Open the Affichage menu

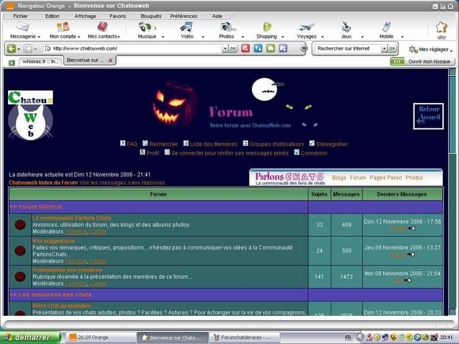85,16
